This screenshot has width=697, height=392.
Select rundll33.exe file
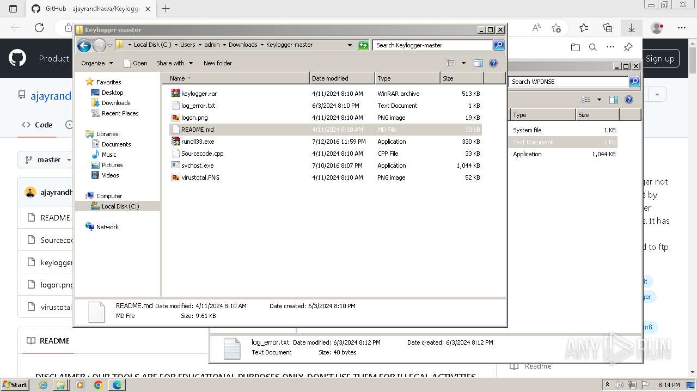pos(326,142)
